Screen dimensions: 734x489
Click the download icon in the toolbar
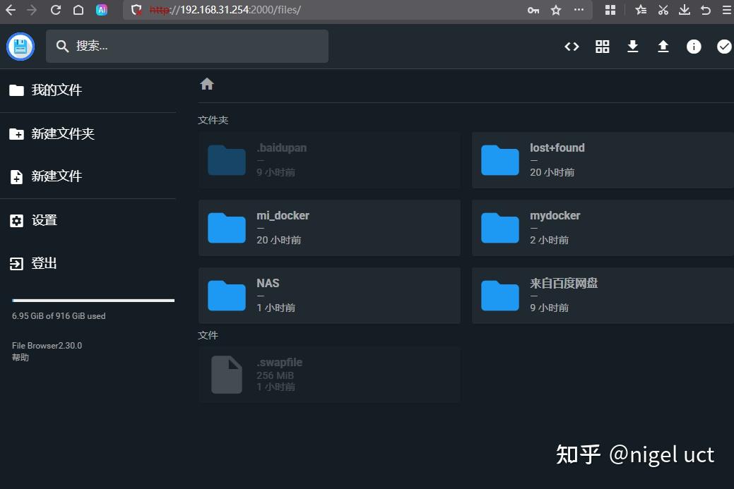632,46
